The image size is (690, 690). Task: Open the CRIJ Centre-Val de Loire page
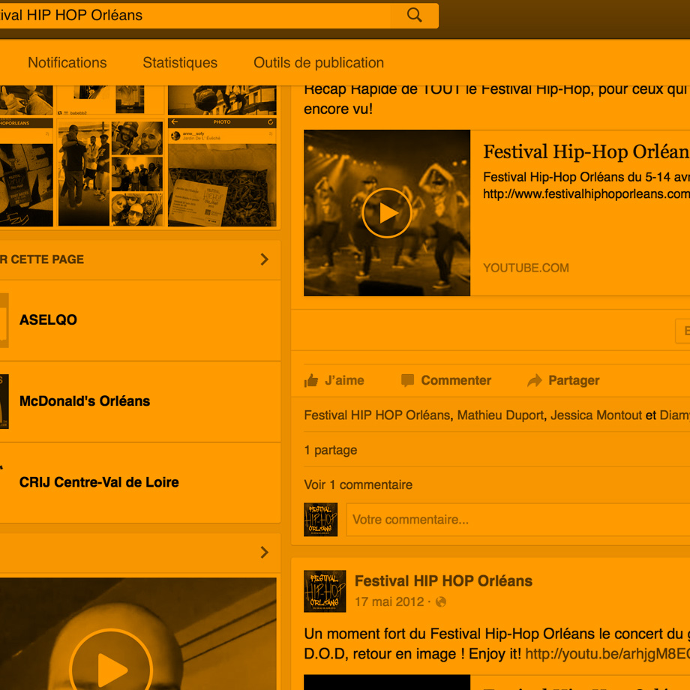click(99, 482)
